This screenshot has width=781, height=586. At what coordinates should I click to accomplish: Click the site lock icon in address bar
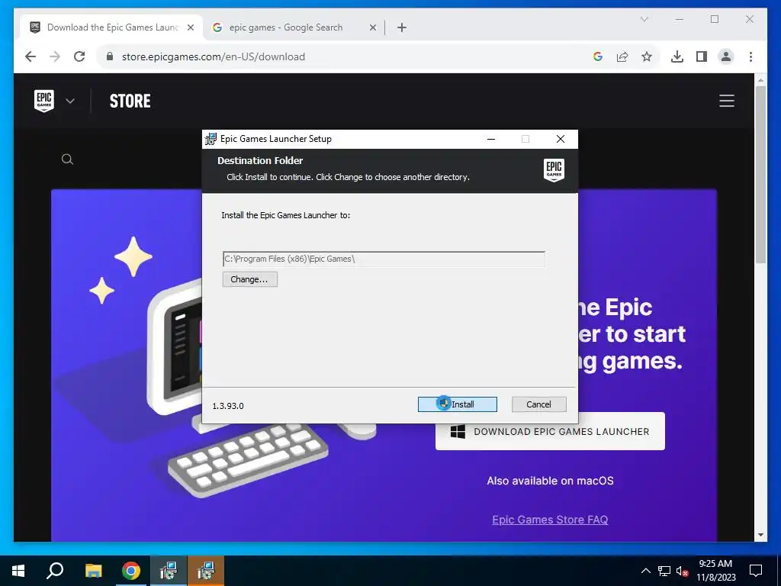point(110,56)
